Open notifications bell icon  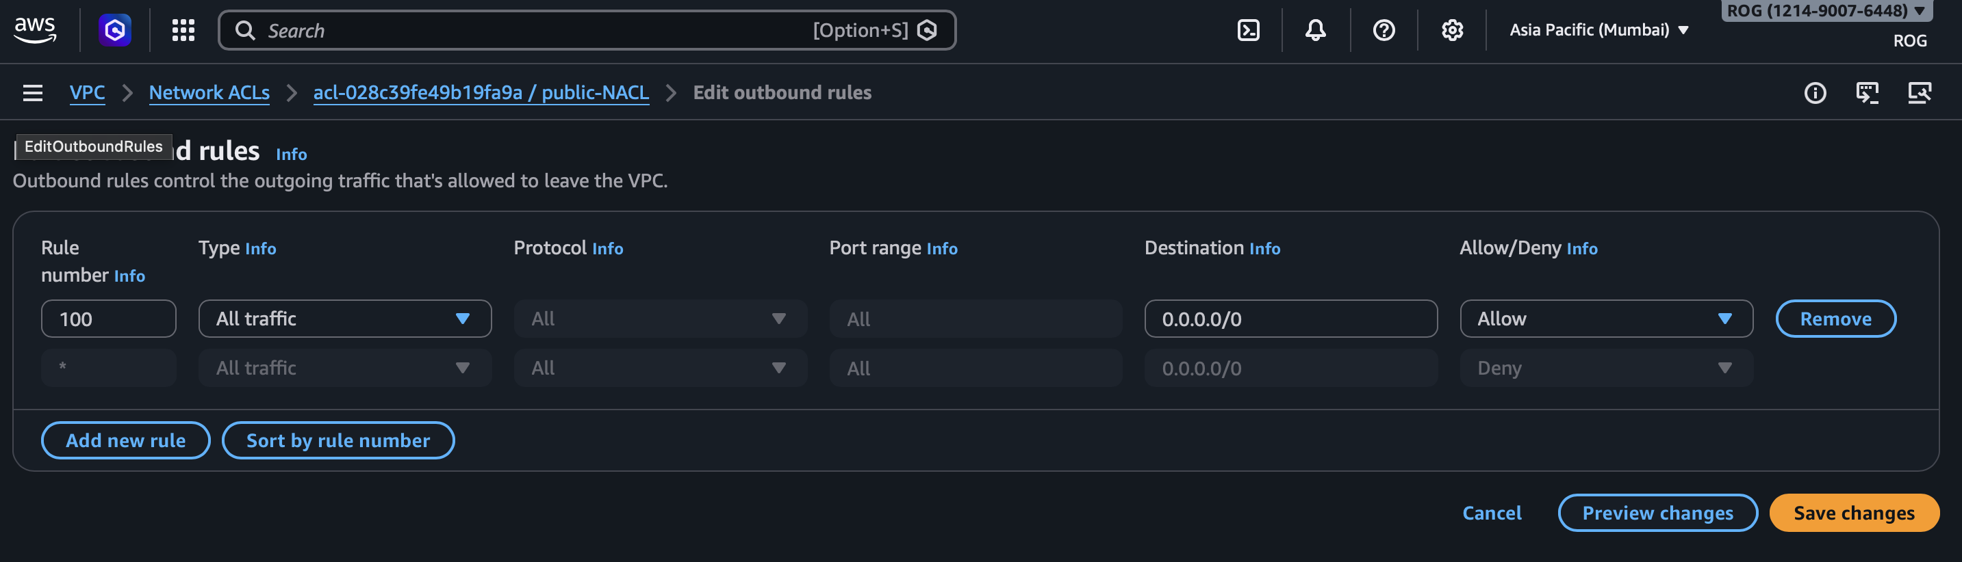click(x=1314, y=30)
